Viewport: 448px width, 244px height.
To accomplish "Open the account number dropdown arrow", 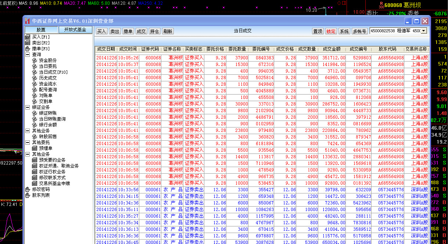I will tap(424, 31).
